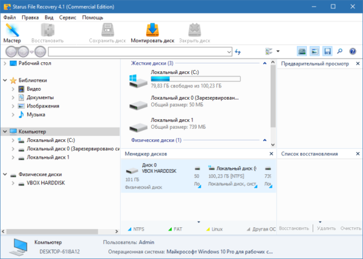Select Видео in the folder tree

[34, 89]
